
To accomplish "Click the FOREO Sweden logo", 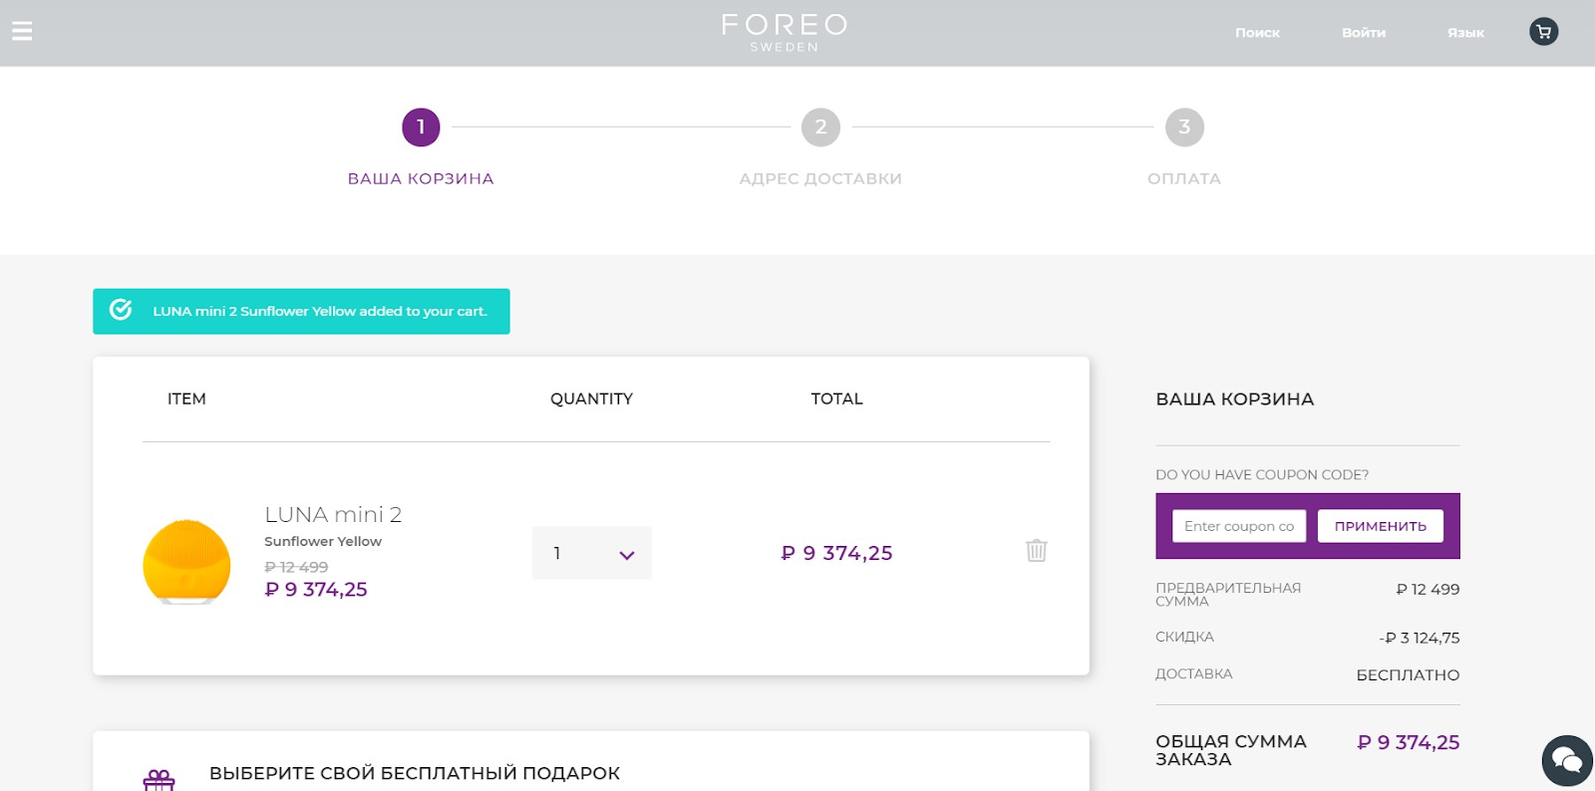I will [x=785, y=32].
